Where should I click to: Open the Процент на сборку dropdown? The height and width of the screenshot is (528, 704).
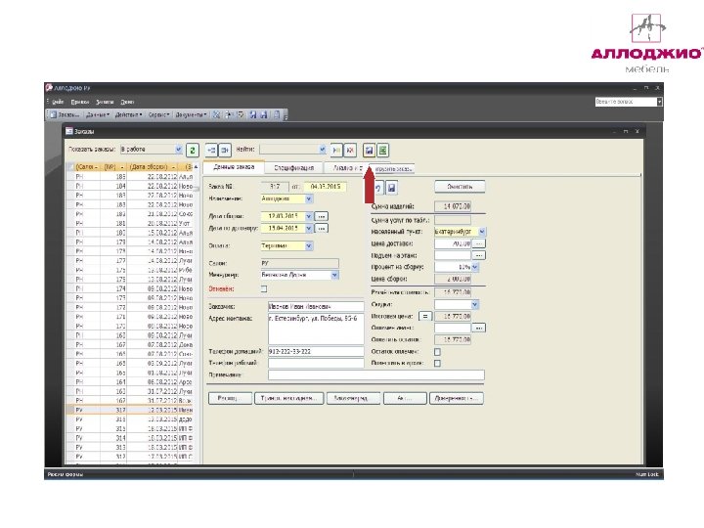click(475, 267)
